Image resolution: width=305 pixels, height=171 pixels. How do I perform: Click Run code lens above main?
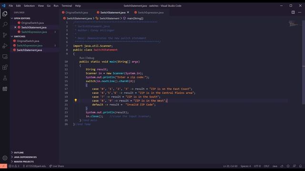tap(81, 58)
